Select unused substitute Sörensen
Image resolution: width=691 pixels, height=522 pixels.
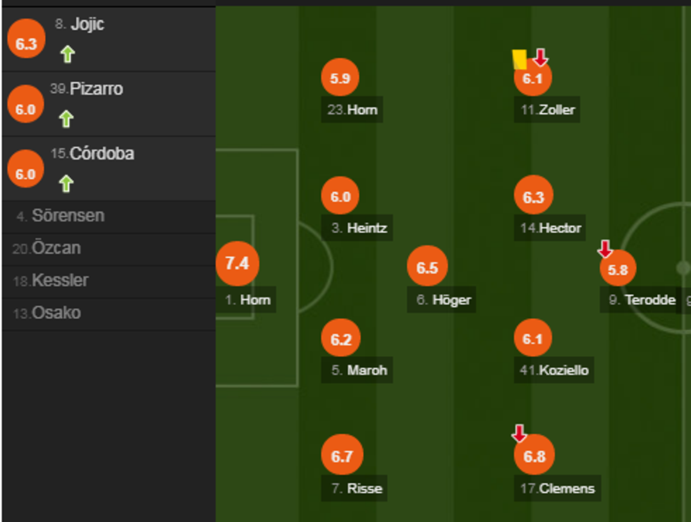coord(68,216)
